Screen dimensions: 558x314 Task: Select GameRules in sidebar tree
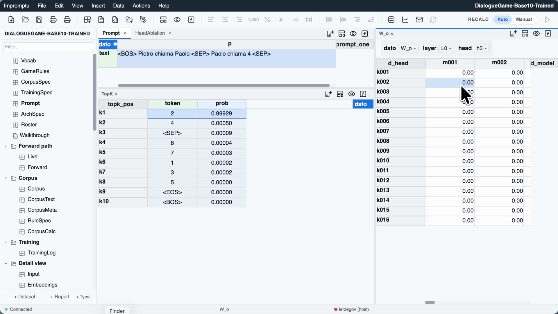coord(35,71)
